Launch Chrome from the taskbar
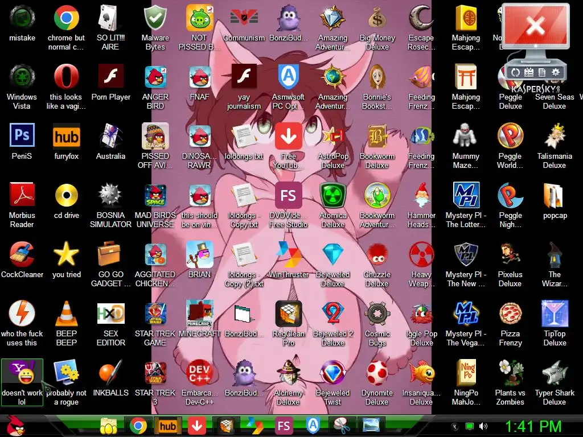This screenshot has width=583, height=437. point(138,426)
